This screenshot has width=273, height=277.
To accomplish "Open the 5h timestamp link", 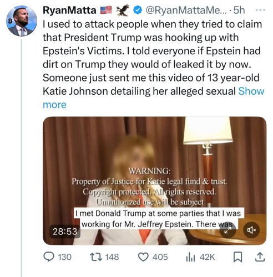I will pos(239,10).
